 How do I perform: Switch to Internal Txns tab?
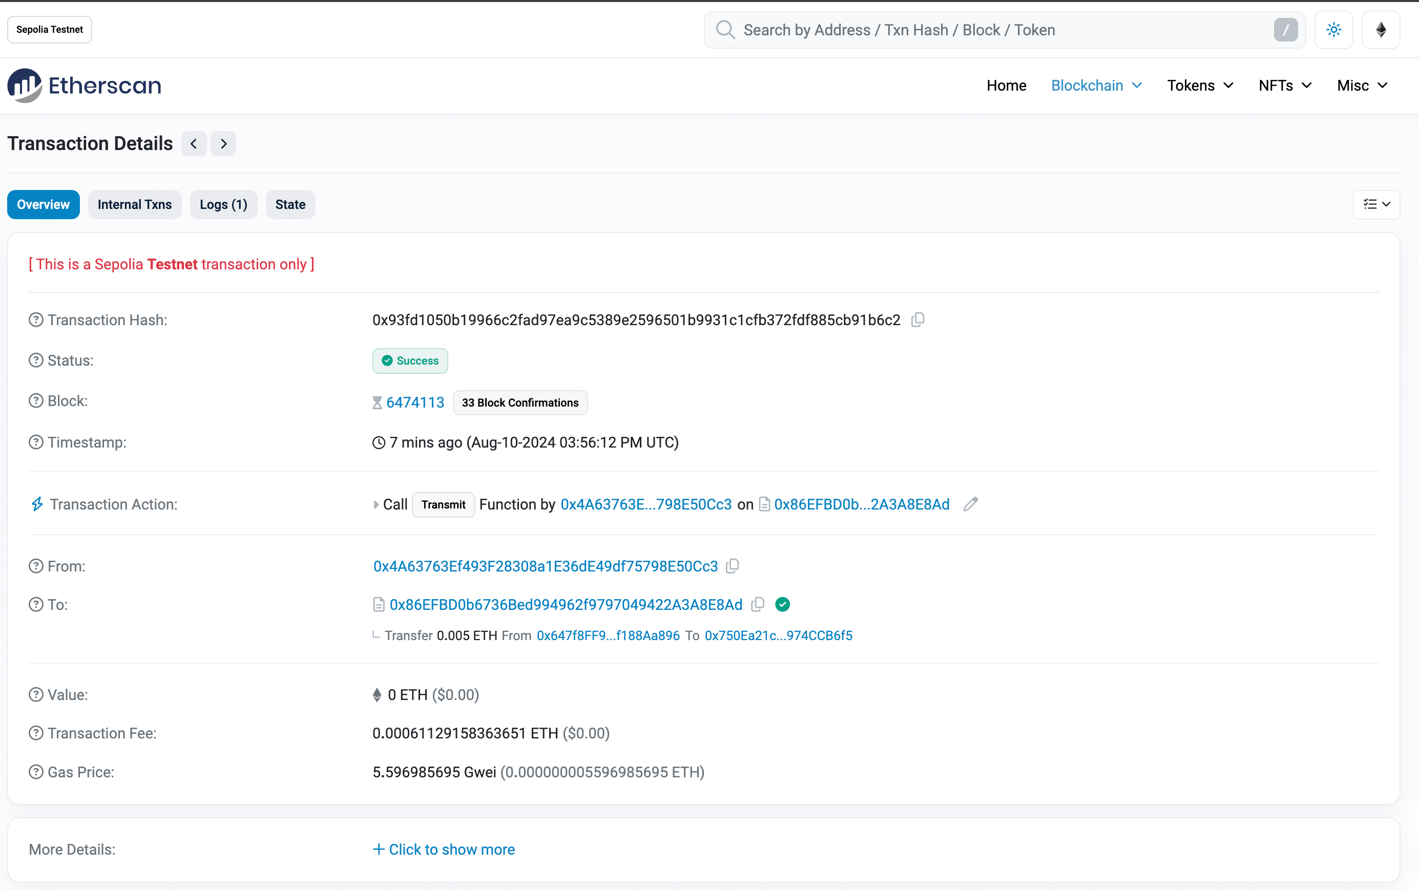[x=134, y=204]
